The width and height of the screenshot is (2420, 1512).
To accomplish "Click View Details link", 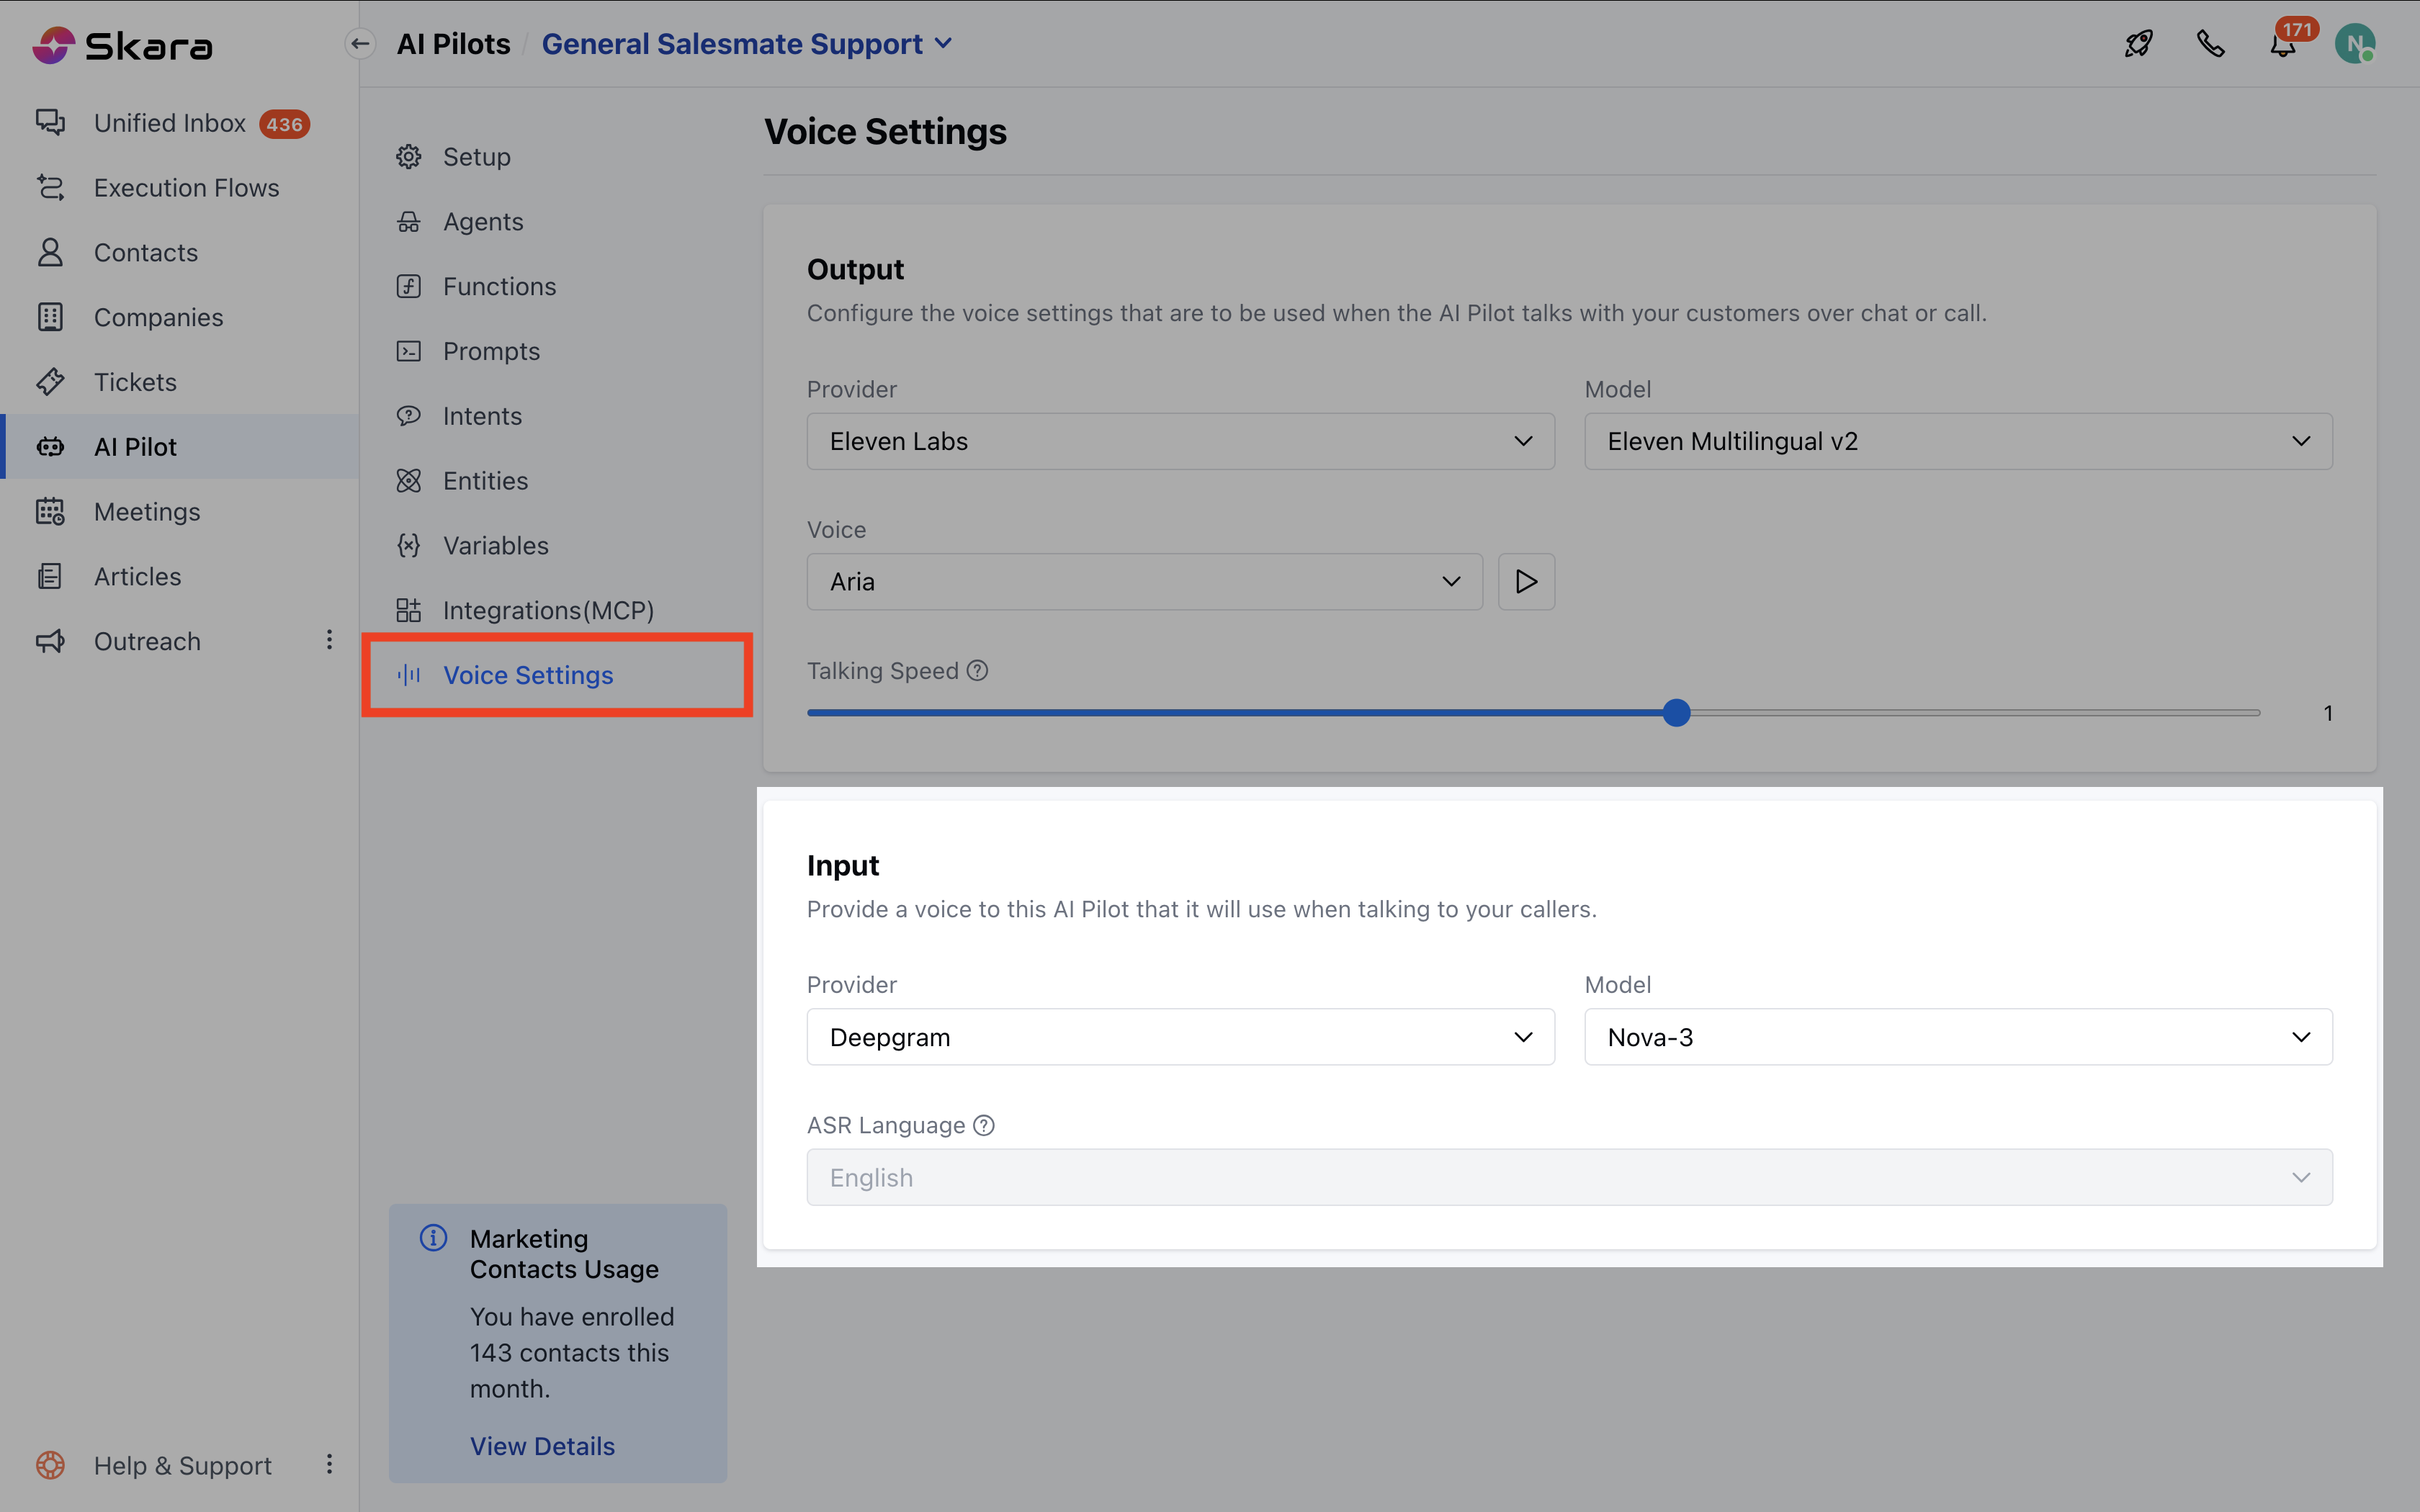I will (x=542, y=1446).
